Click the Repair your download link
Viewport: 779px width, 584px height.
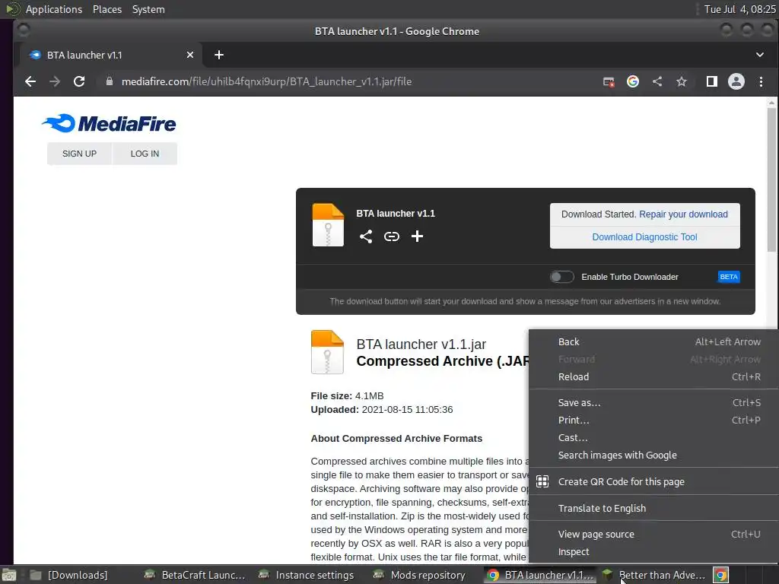click(683, 214)
